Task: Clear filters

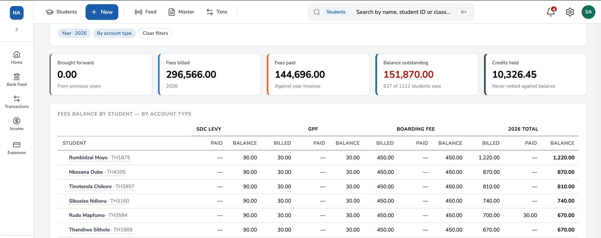Action: pos(155,33)
